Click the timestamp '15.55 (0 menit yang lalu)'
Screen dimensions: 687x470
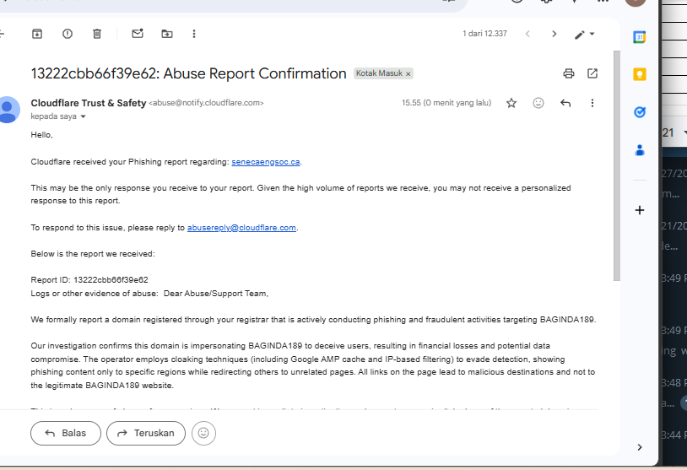(446, 103)
